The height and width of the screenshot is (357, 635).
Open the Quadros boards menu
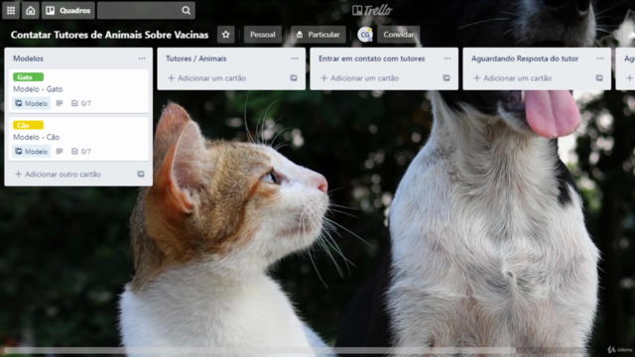click(68, 11)
